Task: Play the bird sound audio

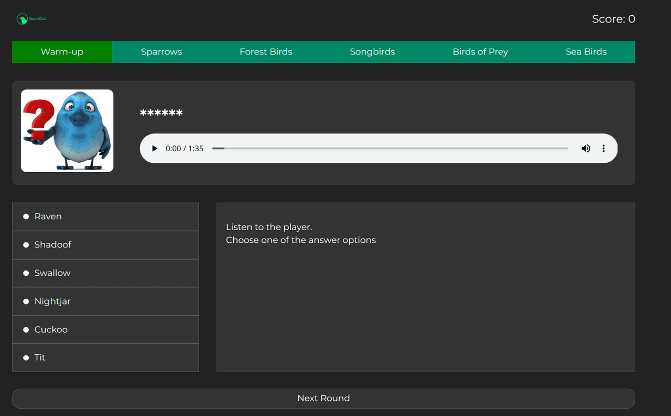Action: click(155, 149)
